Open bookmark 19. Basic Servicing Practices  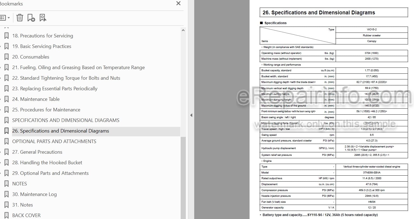coord(42,46)
